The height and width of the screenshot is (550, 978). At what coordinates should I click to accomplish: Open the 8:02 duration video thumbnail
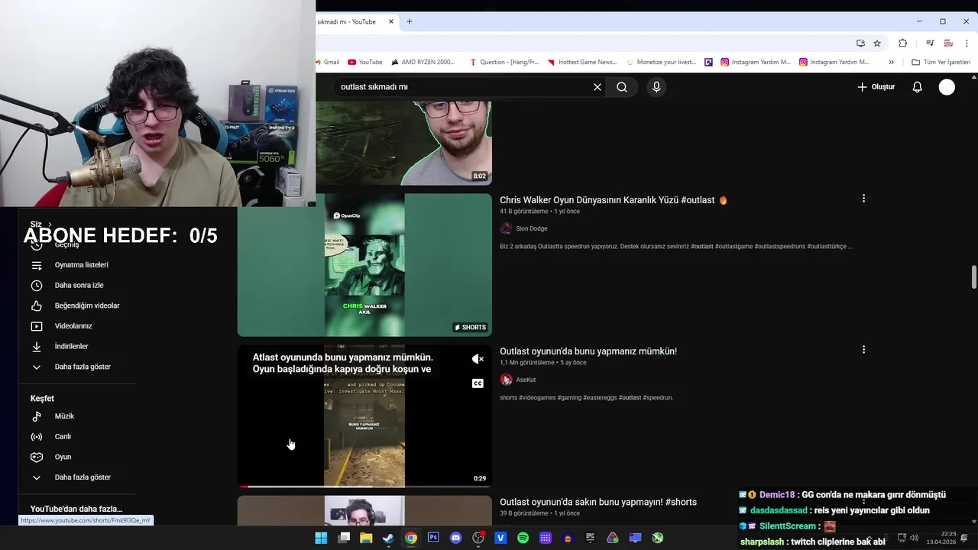(403, 144)
